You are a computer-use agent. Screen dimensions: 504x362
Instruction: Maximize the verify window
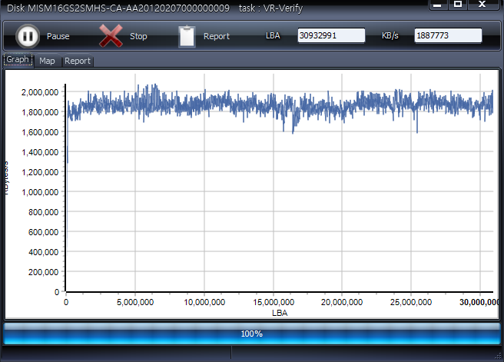pos(458,5)
